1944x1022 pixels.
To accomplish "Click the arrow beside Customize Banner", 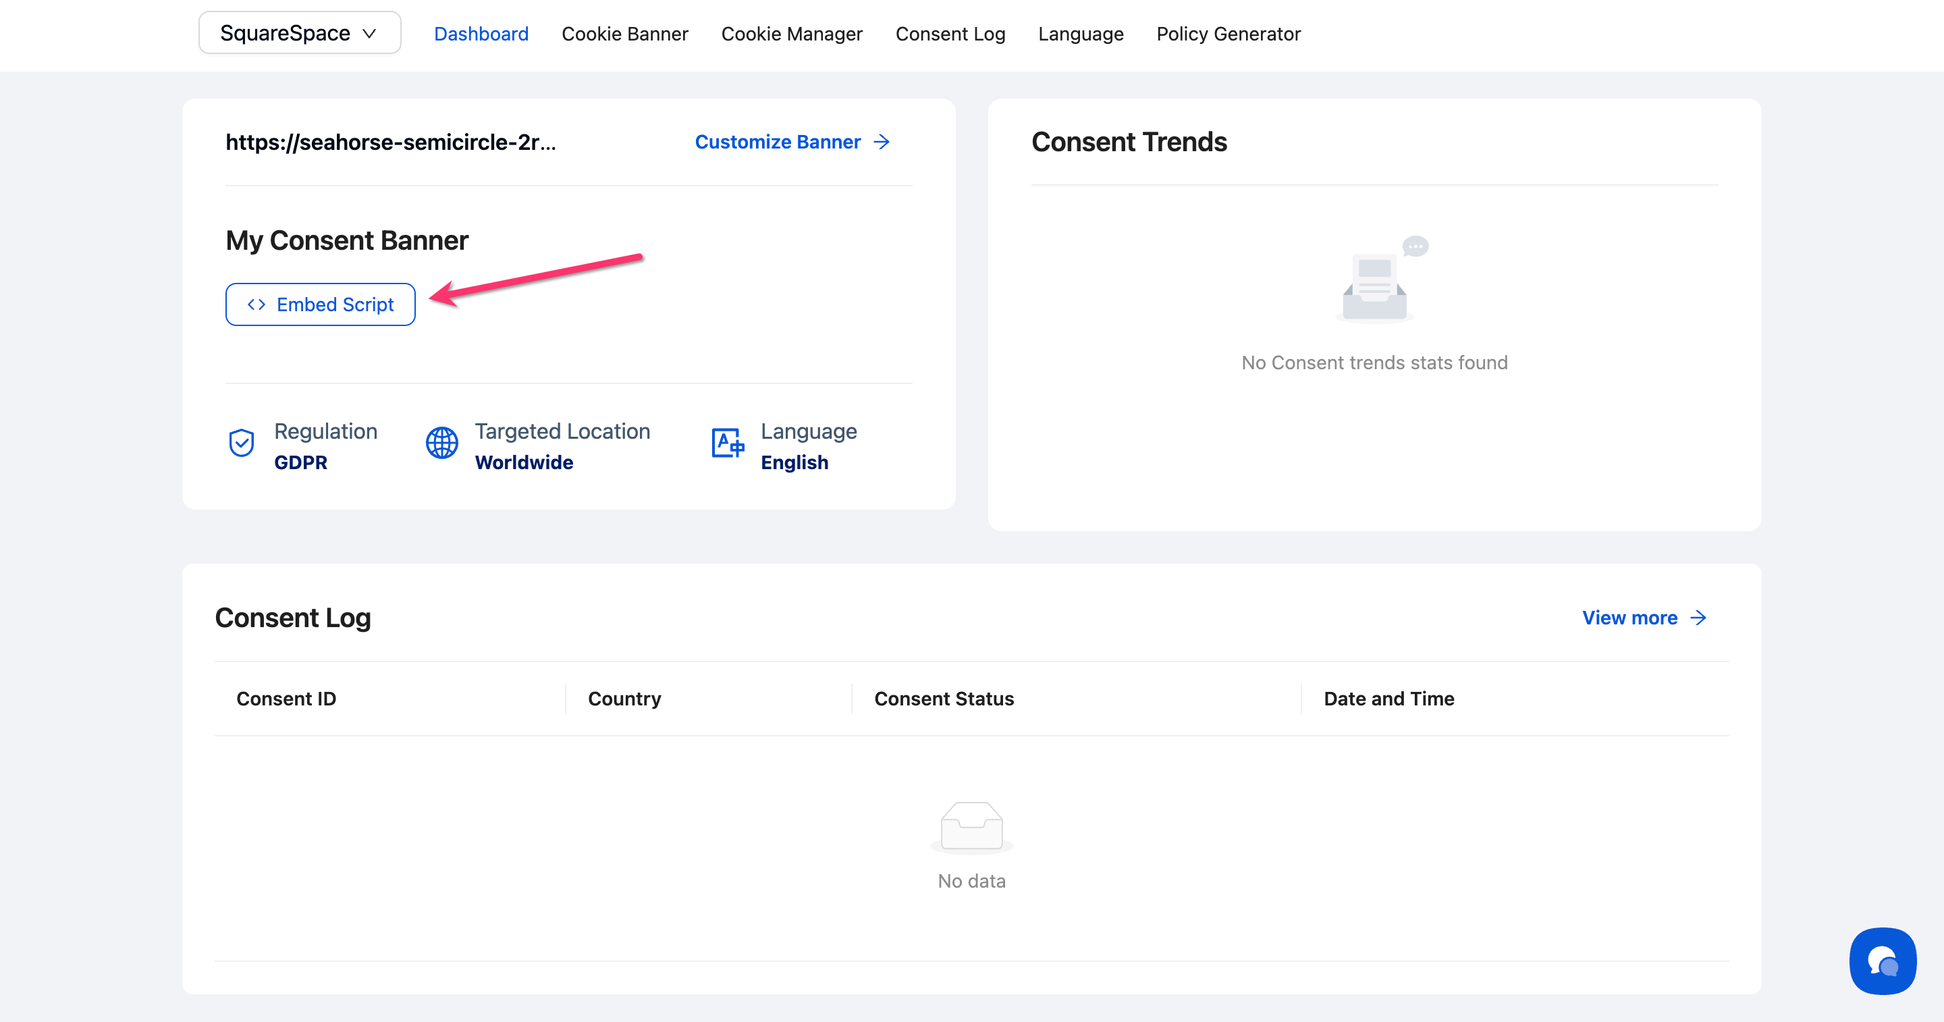I will pyautogui.click(x=882, y=142).
